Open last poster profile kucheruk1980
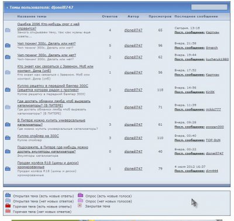Screen dimensions: 234x221 (217, 59)
